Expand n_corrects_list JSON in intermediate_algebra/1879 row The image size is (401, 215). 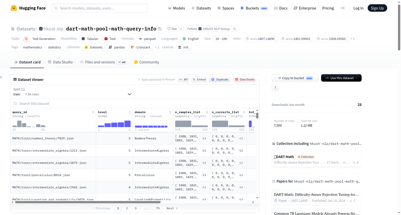241,163
